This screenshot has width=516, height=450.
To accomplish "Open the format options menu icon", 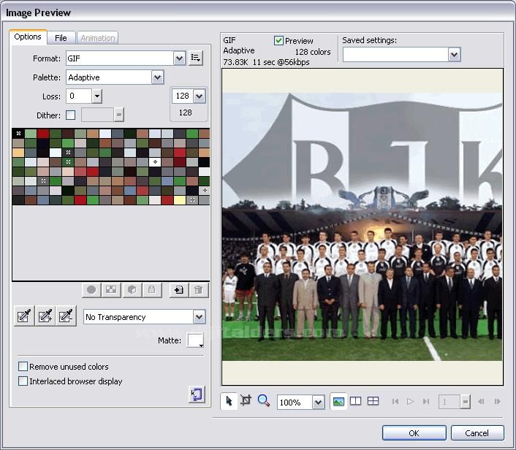I will pyautogui.click(x=195, y=58).
